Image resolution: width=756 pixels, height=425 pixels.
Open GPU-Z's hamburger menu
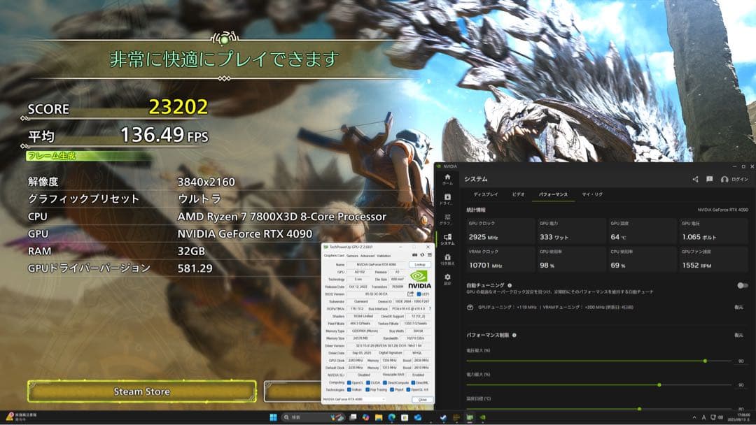tap(429, 254)
